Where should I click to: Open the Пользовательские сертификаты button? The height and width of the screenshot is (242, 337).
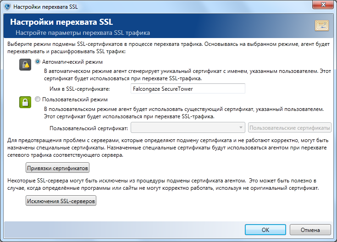289,128
